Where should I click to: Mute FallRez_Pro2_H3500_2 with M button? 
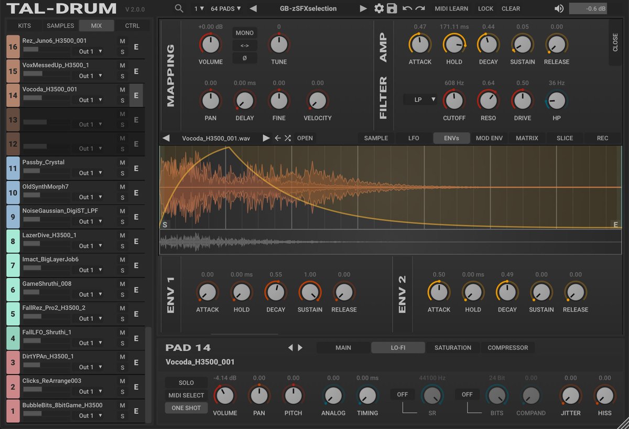pyautogui.click(x=122, y=308)
